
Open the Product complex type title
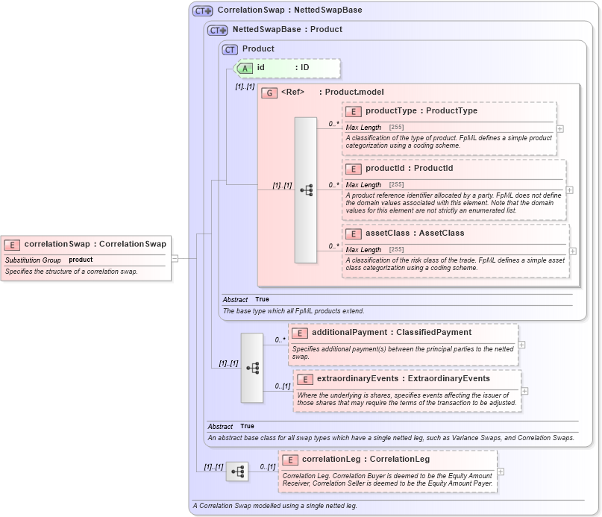click(x=258, y=48)
